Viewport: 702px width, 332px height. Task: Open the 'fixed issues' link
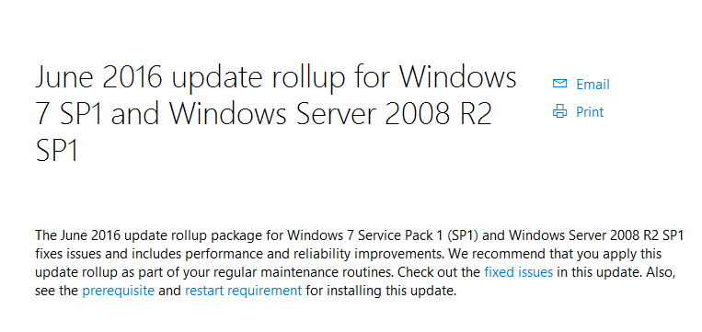pos(518,271)
